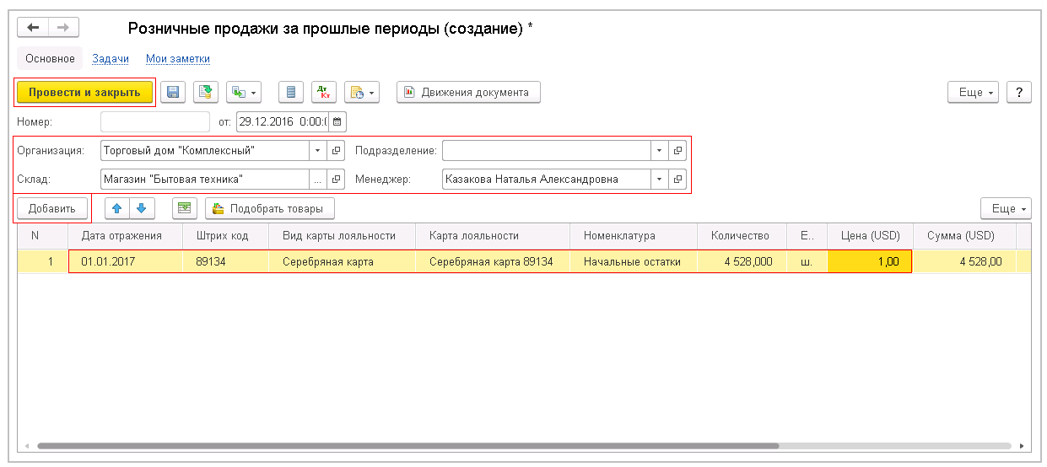Open the calendar picker for document date
Image resolution: width=1047 pixels, height=467 pixels.
(337, 122)
